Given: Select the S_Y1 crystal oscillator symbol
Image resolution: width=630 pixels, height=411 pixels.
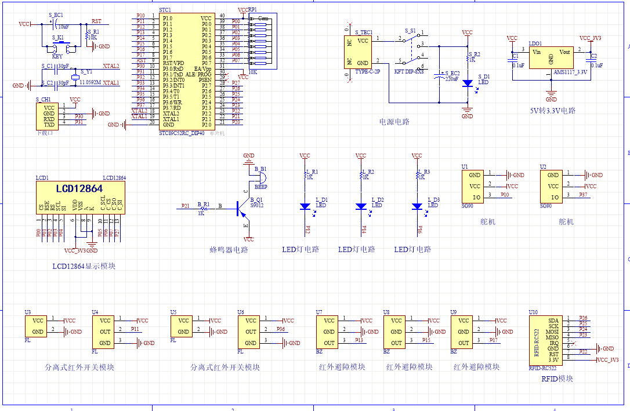Looking at the screenshot, I should [x=75, y=78].
